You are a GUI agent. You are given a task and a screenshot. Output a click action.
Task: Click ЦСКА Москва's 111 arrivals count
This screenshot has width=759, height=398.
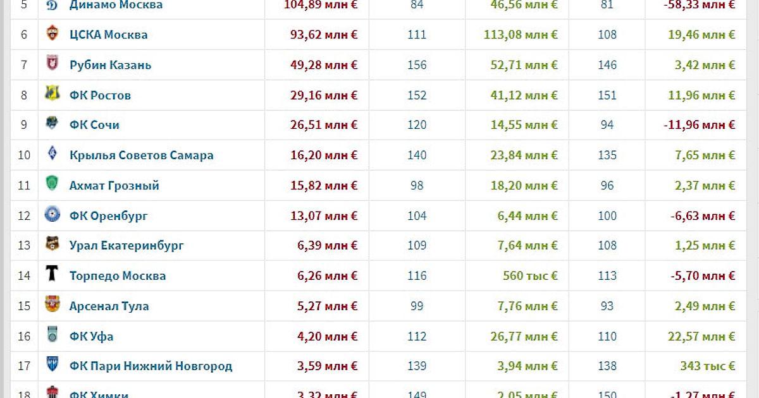(x=417, y=34)
